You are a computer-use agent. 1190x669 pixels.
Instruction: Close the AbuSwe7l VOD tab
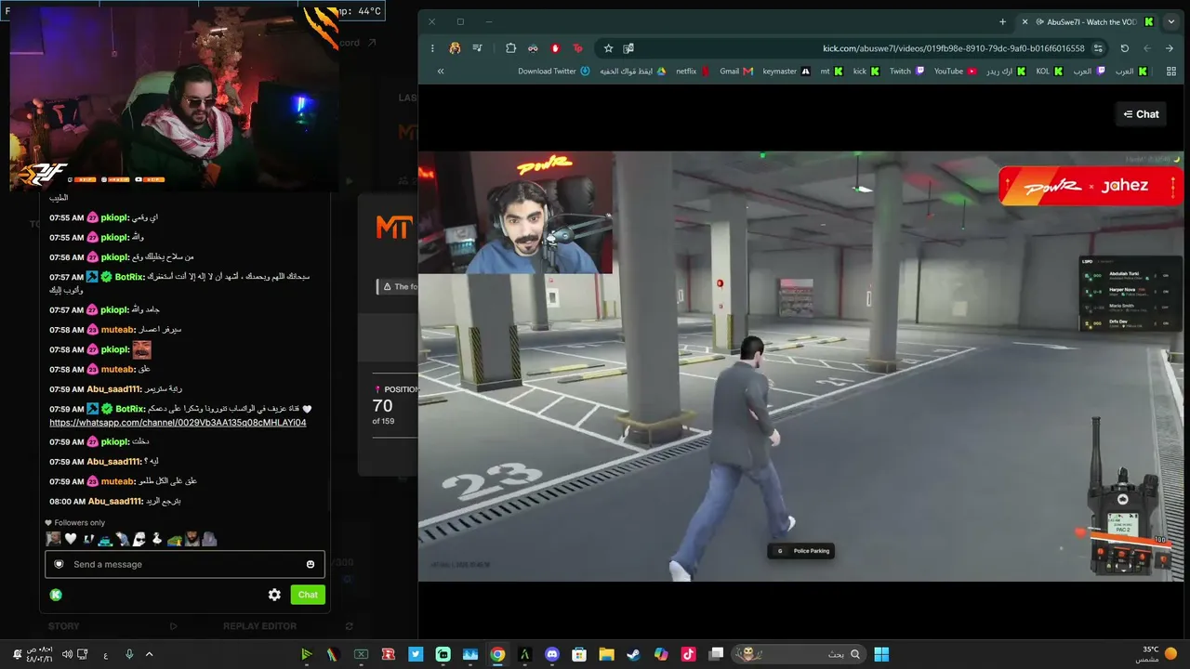click(1025, 21)
